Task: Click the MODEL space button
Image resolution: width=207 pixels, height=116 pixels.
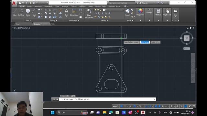Action: point(115,106)
